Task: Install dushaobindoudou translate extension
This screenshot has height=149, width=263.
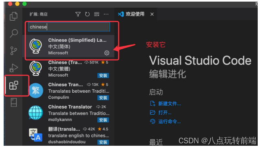Action: (x=103, y=142)
